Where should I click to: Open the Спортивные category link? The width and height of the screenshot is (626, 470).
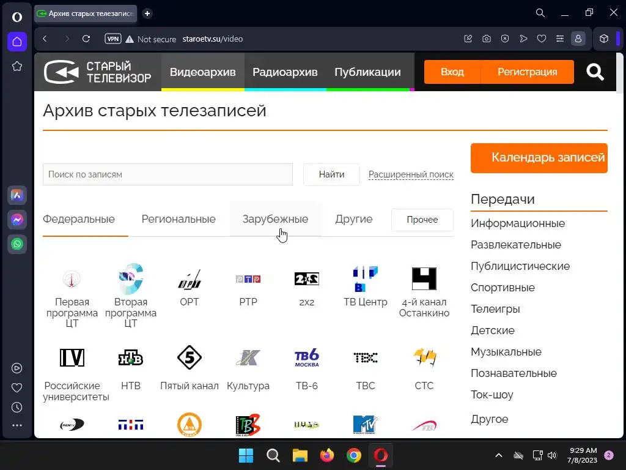(x=503, y=288)
